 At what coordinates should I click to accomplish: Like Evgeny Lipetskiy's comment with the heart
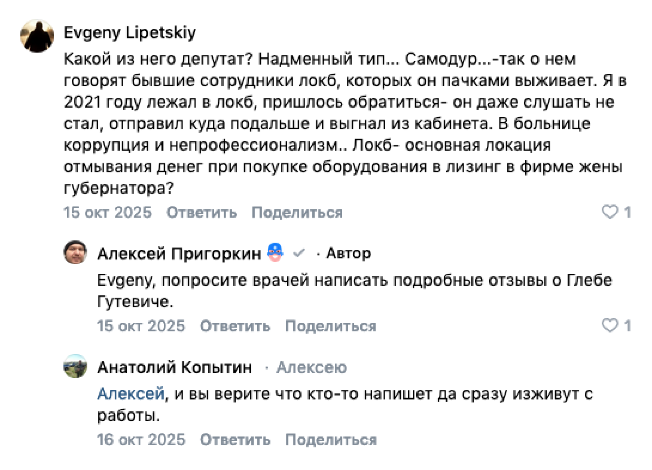coord(610,212)
